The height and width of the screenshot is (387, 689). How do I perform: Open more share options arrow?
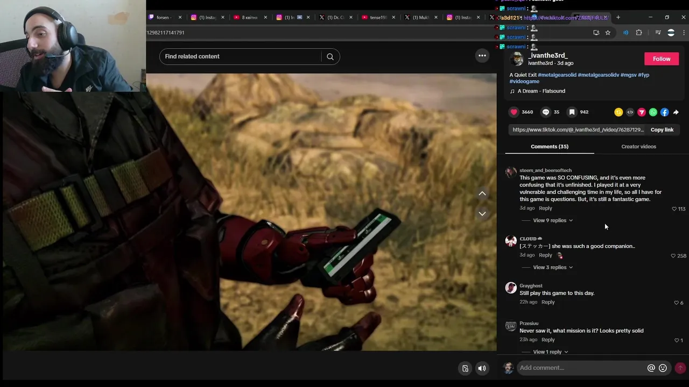pos(676,112)
